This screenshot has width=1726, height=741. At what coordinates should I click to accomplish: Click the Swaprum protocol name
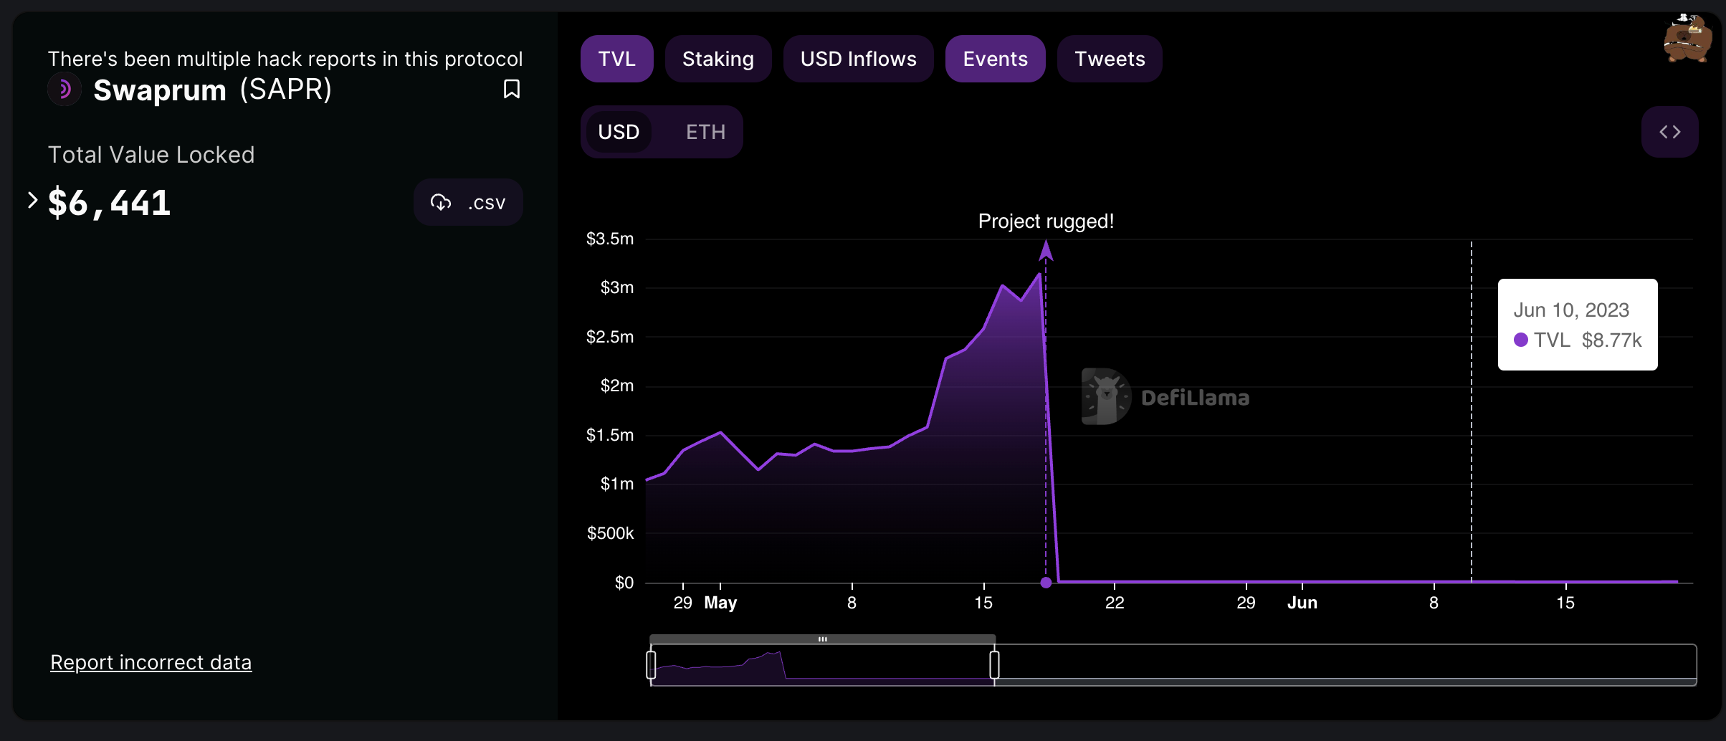coord(160,90)
